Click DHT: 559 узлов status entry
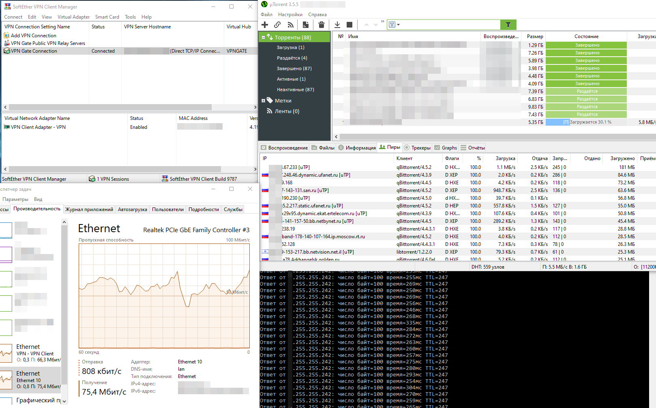656x408 pixels. click(488, 267)
